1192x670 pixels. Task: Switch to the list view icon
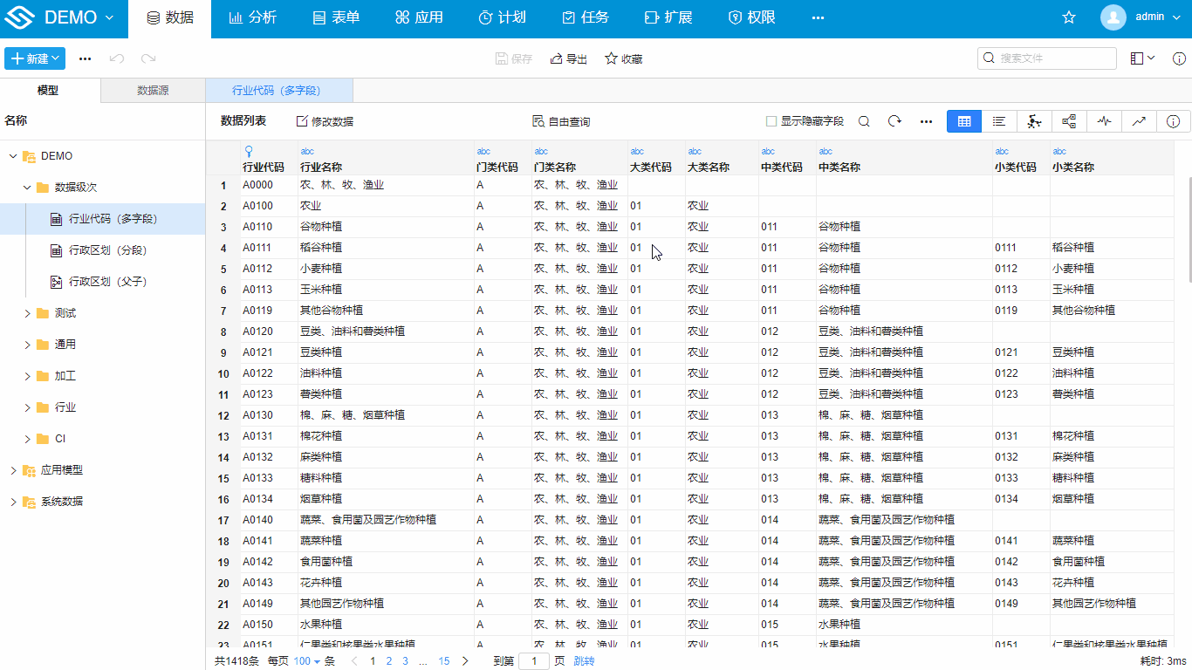999,121
